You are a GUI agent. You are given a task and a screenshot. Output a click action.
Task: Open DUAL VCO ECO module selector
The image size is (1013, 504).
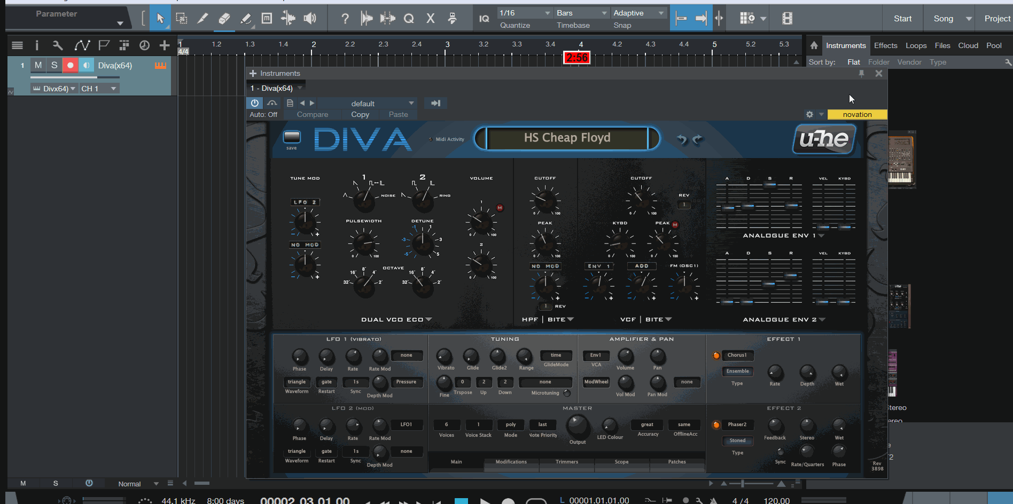coord(396,319)
